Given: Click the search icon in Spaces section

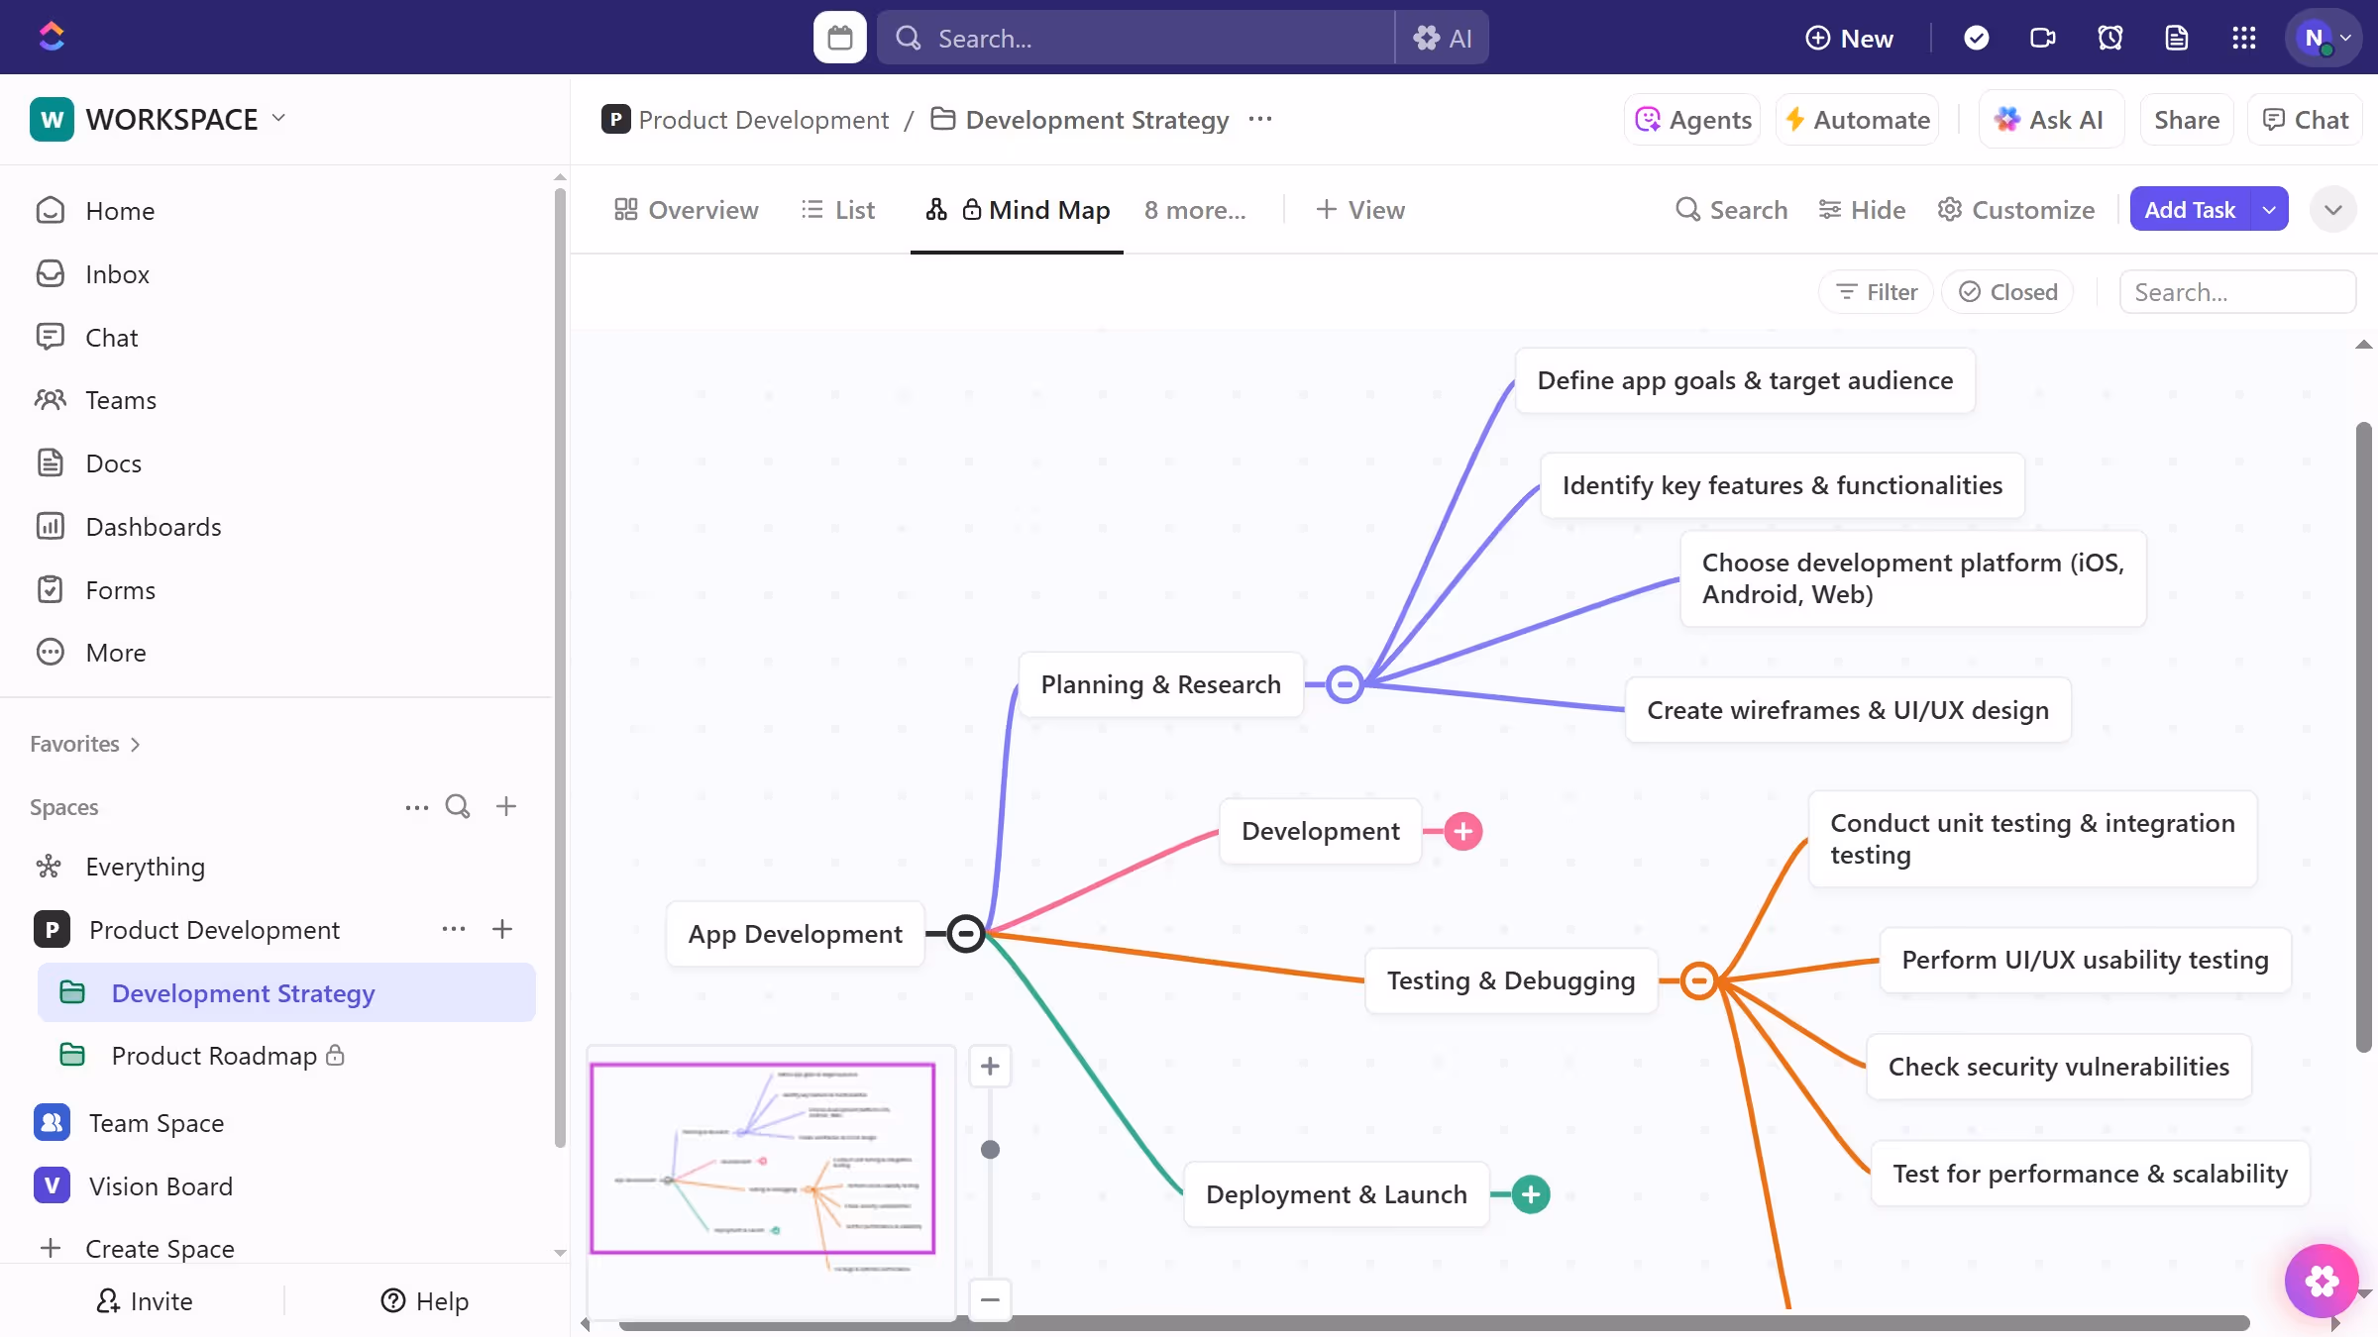Looking at the screenshot, I should (458, 806).
